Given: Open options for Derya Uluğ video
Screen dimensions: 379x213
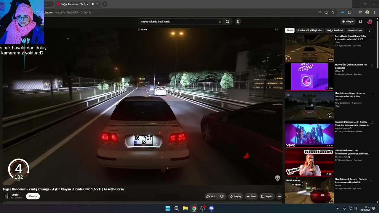Looking at the screenshot, I should [372, 37].
